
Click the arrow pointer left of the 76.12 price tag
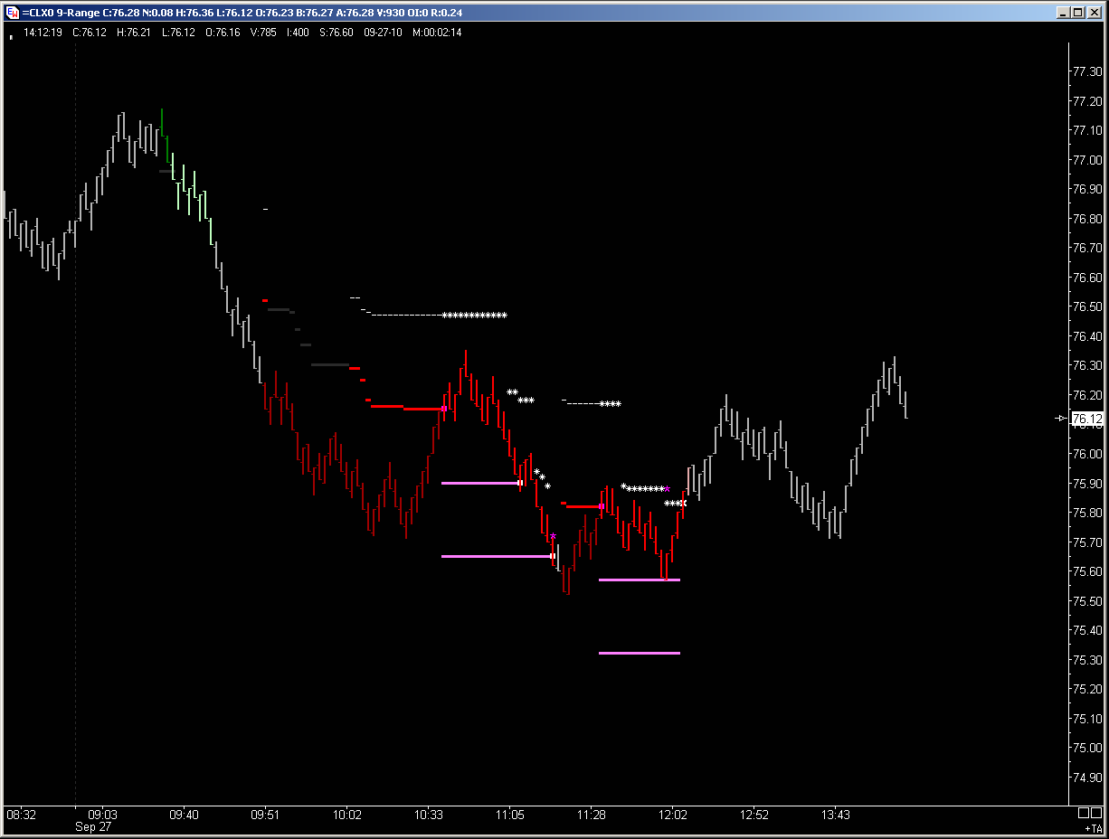coord(1062,419)
